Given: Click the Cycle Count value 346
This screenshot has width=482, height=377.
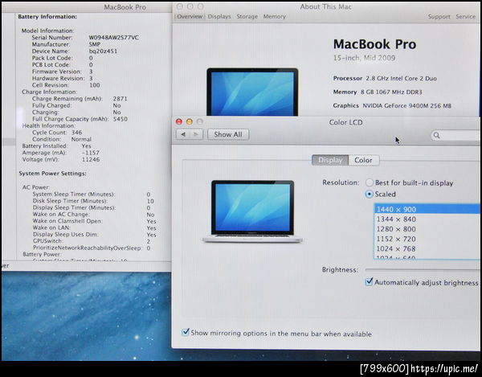Looking at the screenshot, I should pyautogui.click(x=77, y=133).
